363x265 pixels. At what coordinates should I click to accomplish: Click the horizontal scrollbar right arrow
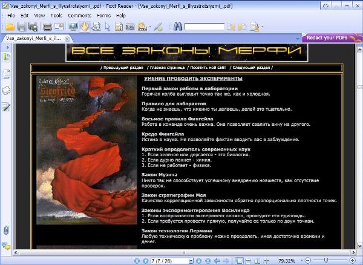[353, 252]
